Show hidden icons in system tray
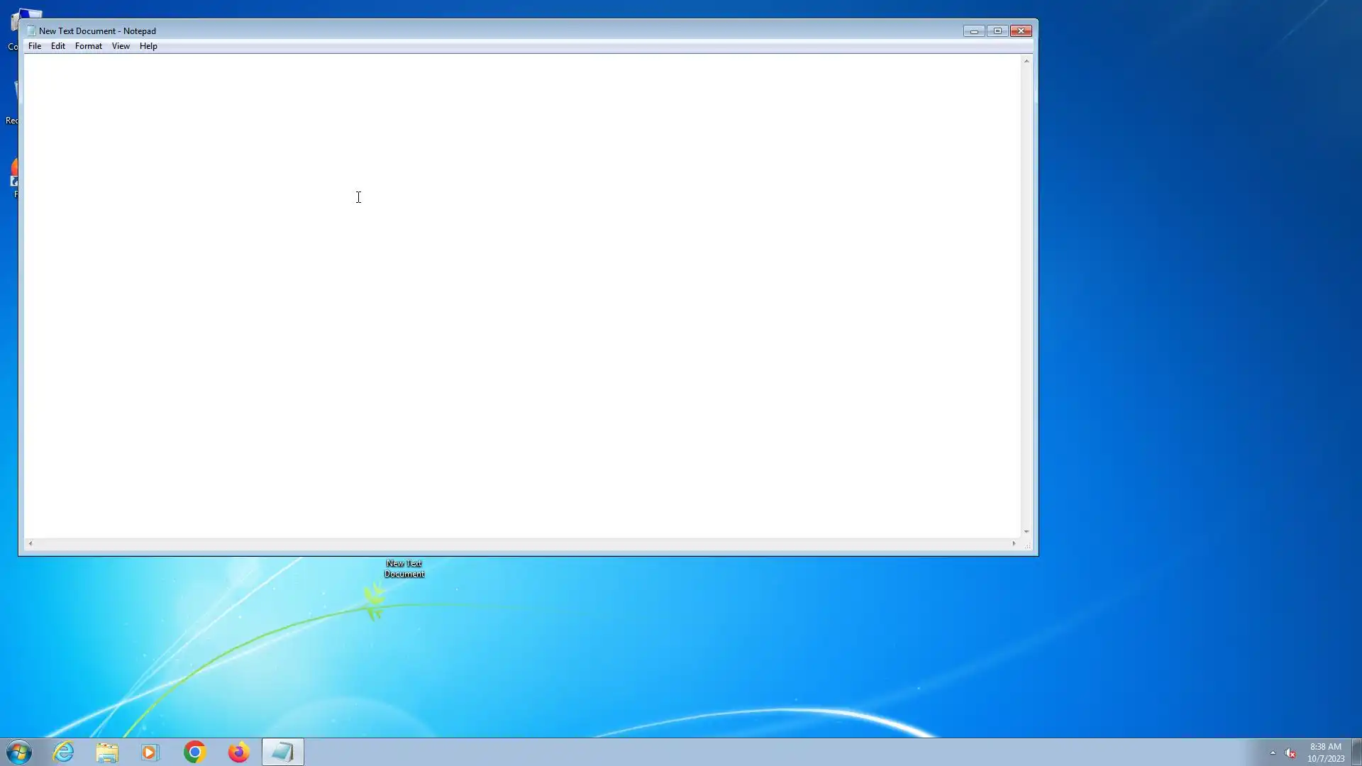This screenshot has height=766, width=1362. point(1273,753)
